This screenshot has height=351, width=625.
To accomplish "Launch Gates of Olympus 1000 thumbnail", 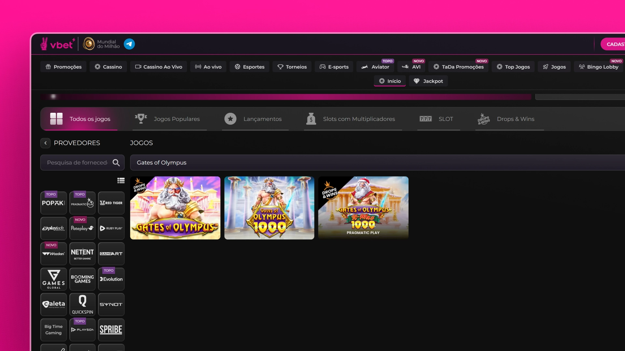I will click(x=269, y=208).
